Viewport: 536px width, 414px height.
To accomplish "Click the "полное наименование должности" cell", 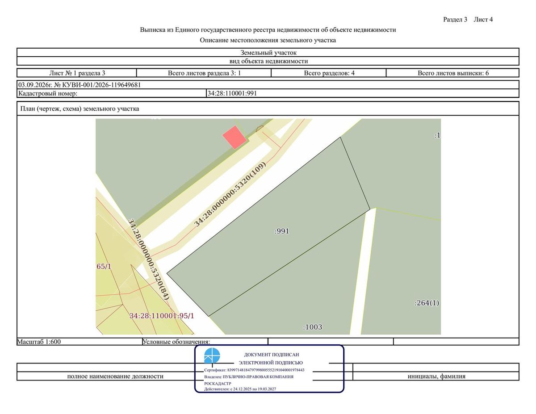I will point(115,376).
